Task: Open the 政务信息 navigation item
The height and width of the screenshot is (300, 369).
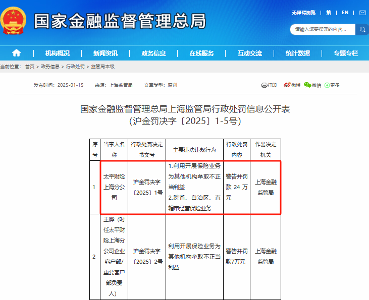Action: pos(153,53)
